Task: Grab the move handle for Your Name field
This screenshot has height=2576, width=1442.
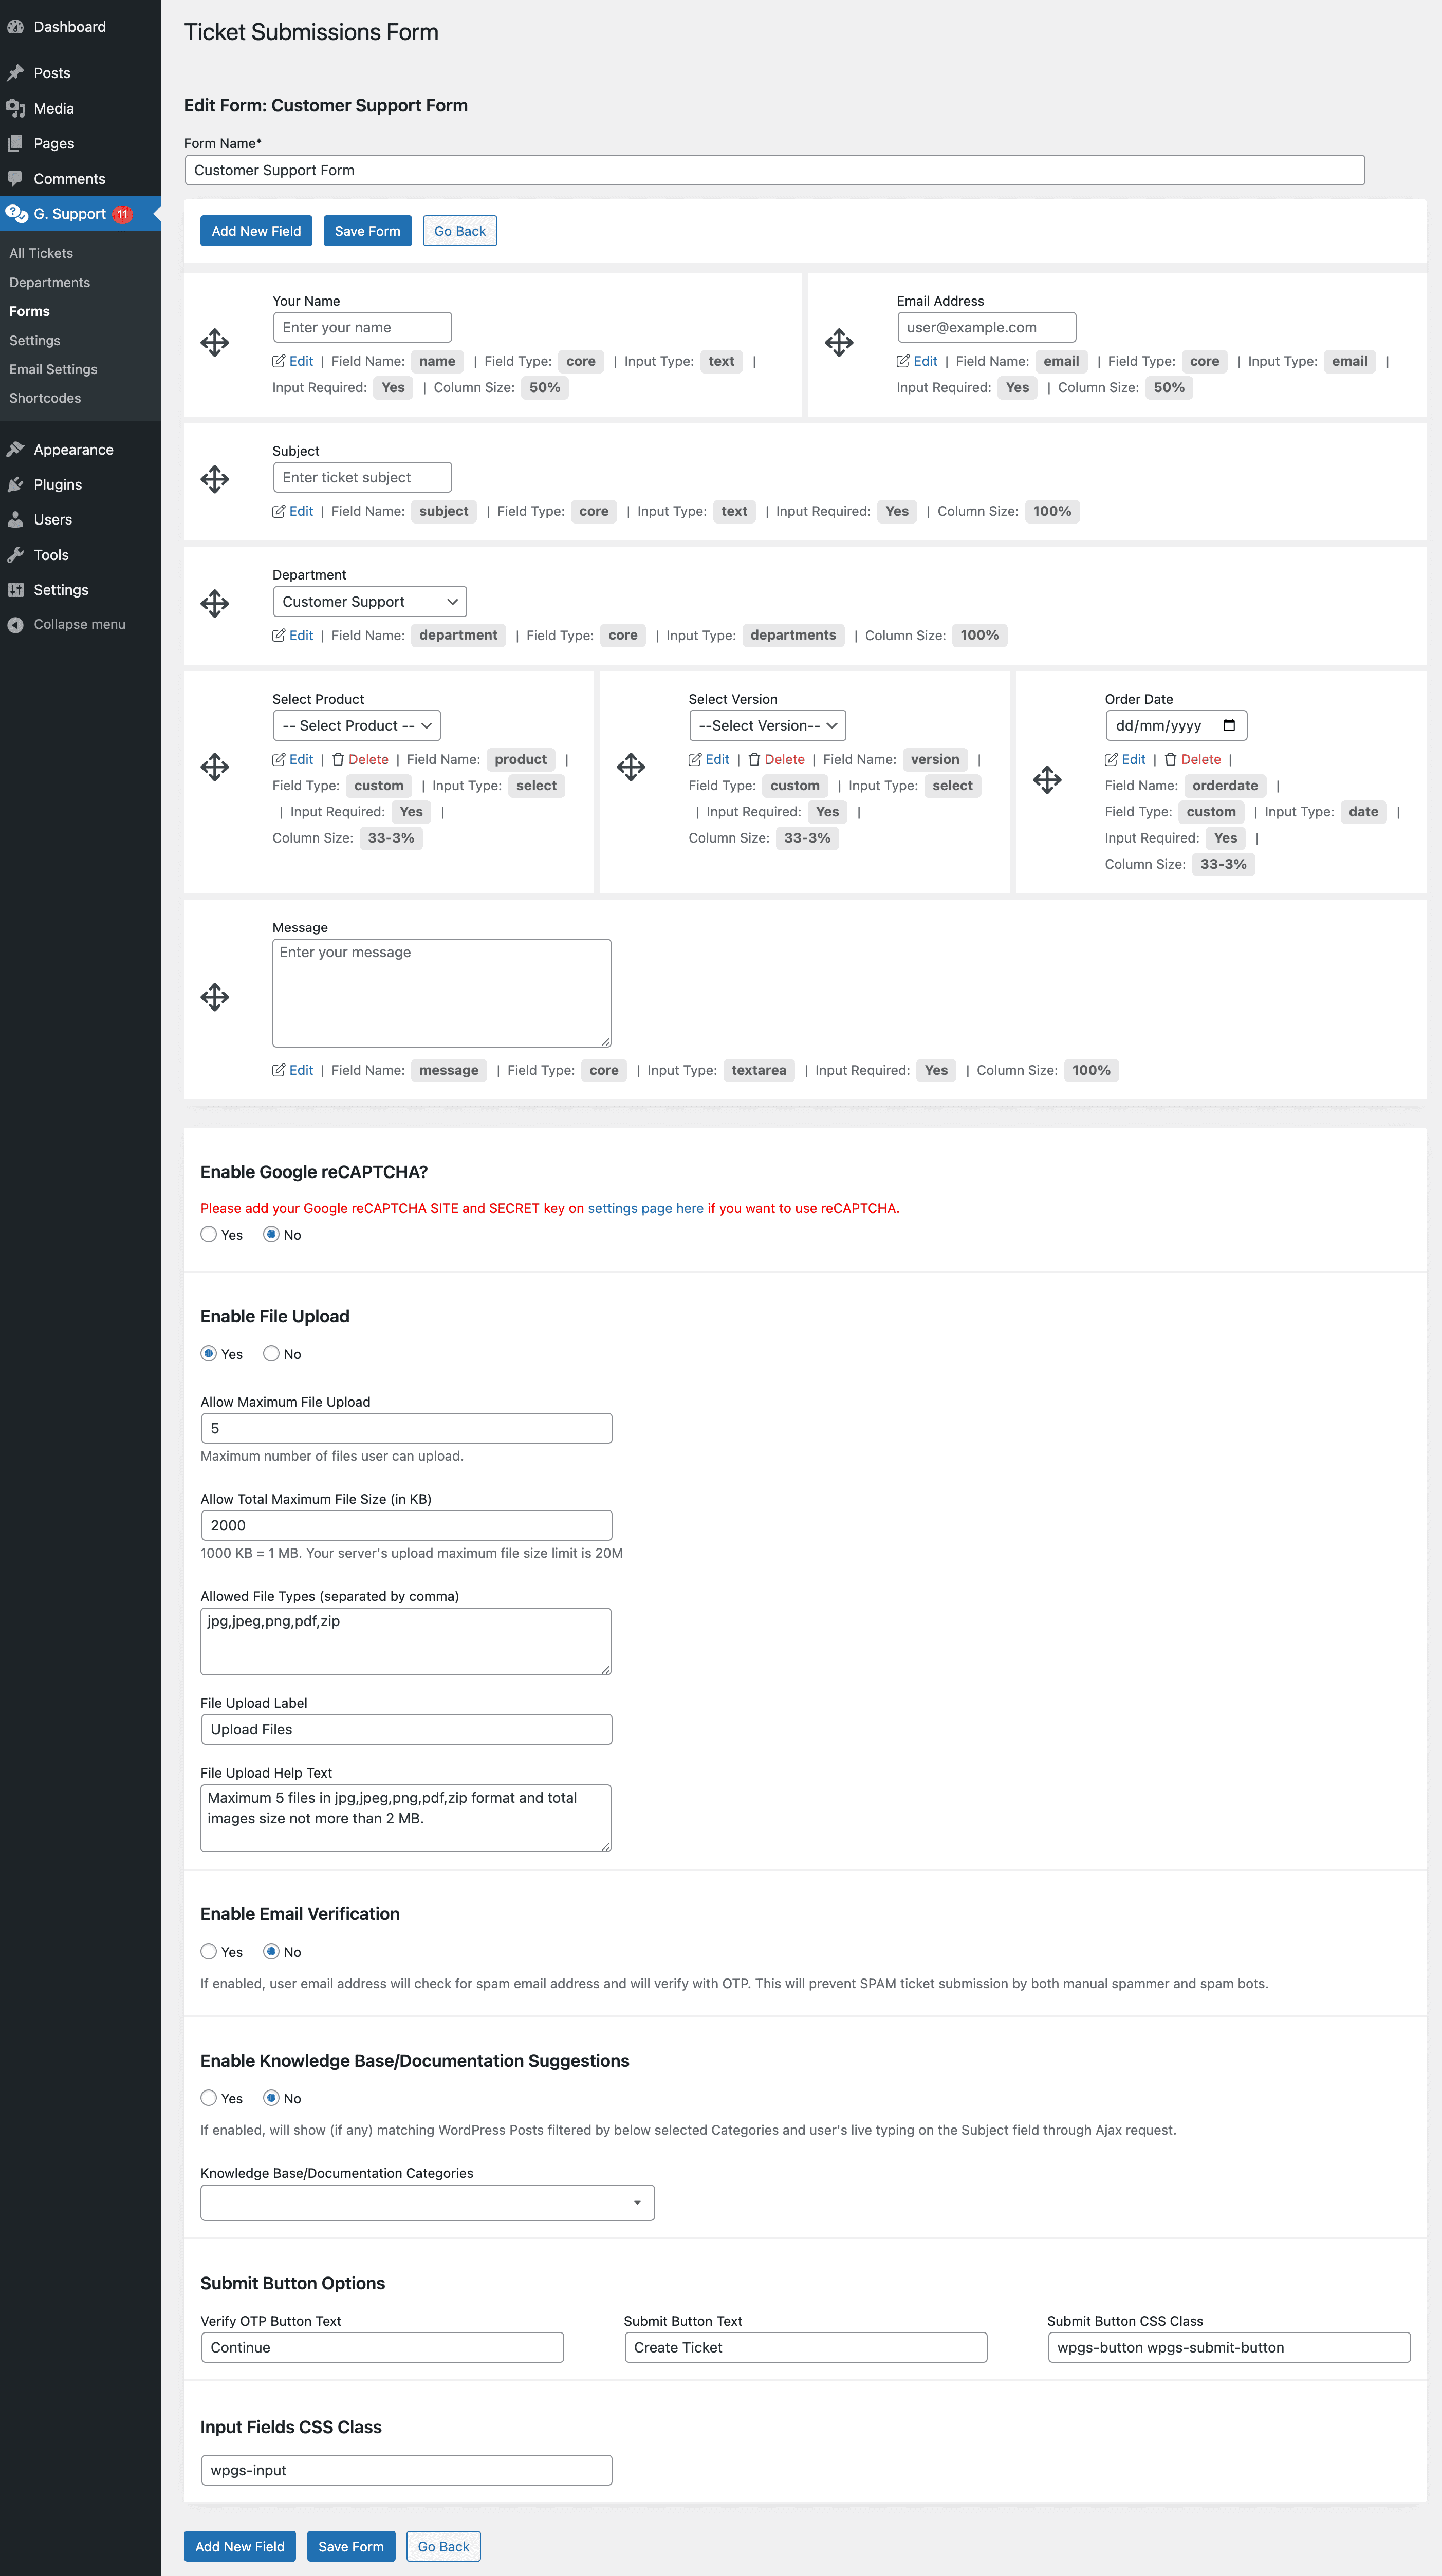Action: pyautogui.click(x=215, y=343)
